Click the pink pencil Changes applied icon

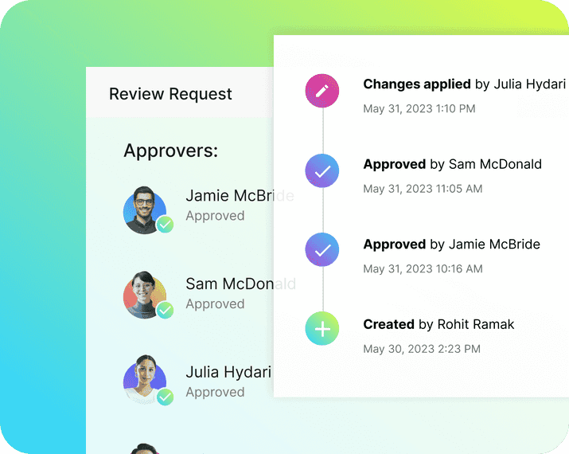pyautogui.click(x=322, y=91)
